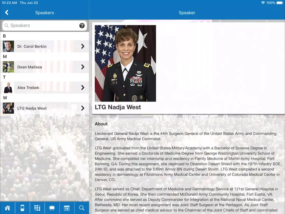Expand Dean Malissa chevron
Screen dimensions: 285x214
(83, 67)
